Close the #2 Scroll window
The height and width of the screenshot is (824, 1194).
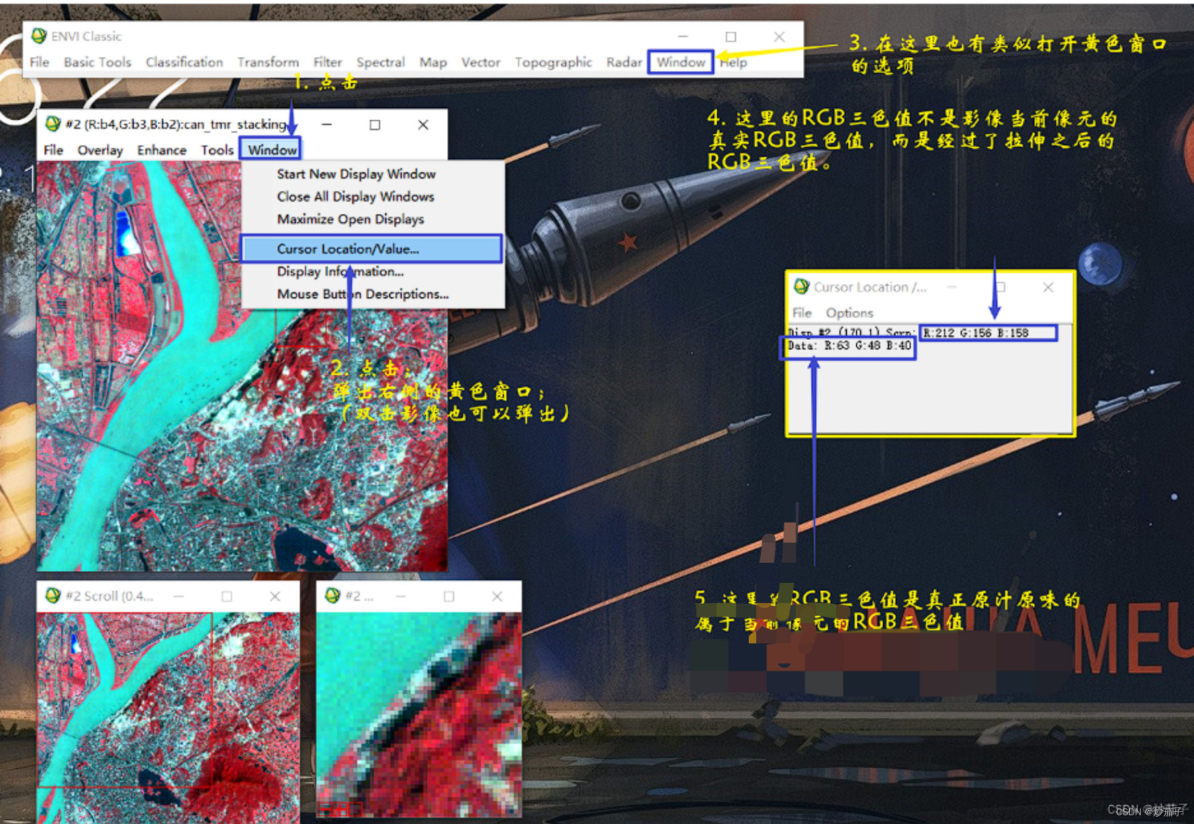coord(275,596)
